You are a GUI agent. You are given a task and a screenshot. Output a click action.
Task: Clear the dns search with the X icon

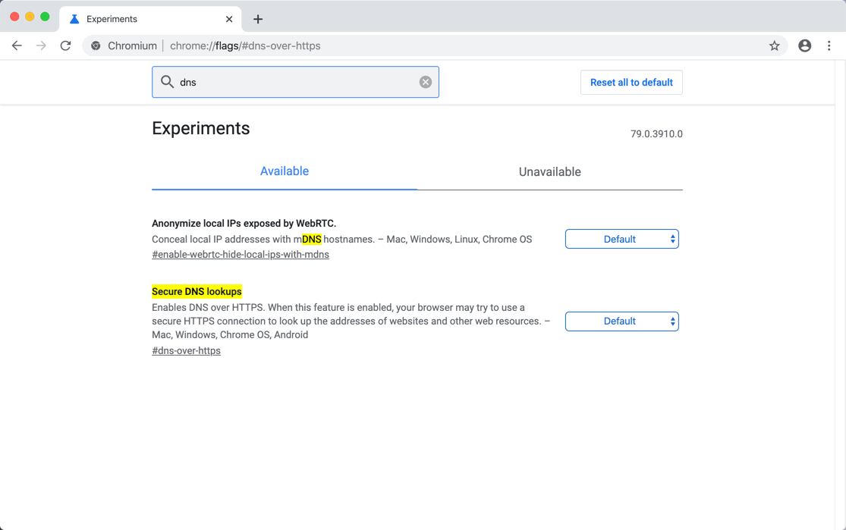tap(425, 81)
